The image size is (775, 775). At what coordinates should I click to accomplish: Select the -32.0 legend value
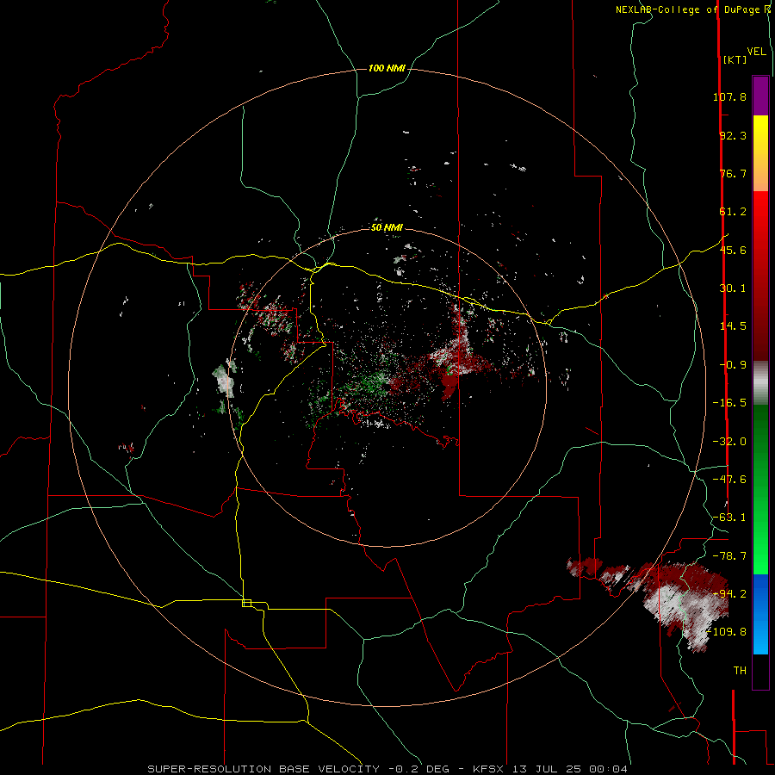tap(729, 442)
